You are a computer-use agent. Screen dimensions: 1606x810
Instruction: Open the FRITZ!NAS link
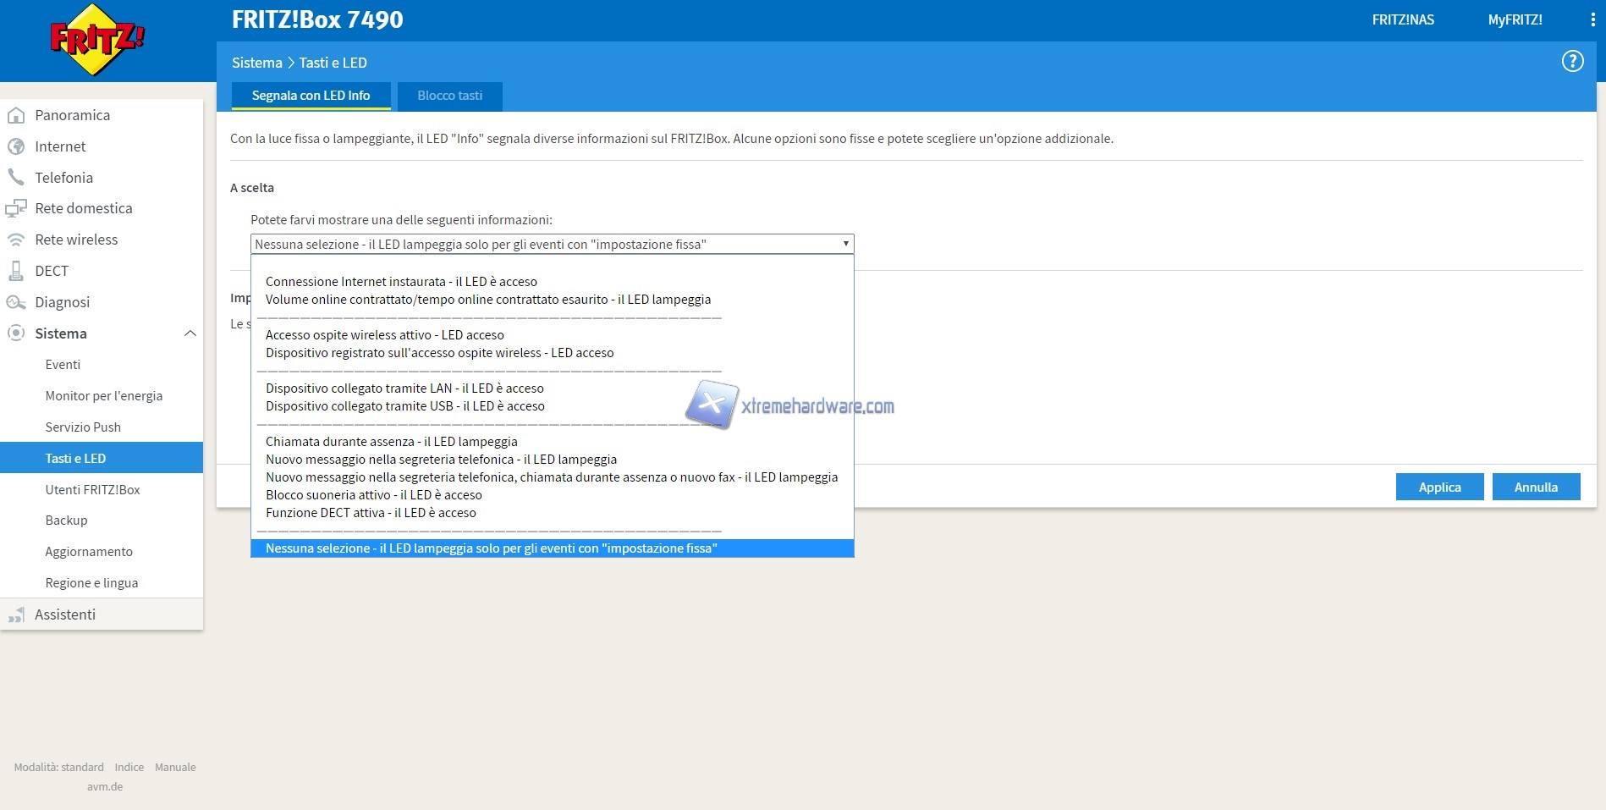tap(1403, 19)
